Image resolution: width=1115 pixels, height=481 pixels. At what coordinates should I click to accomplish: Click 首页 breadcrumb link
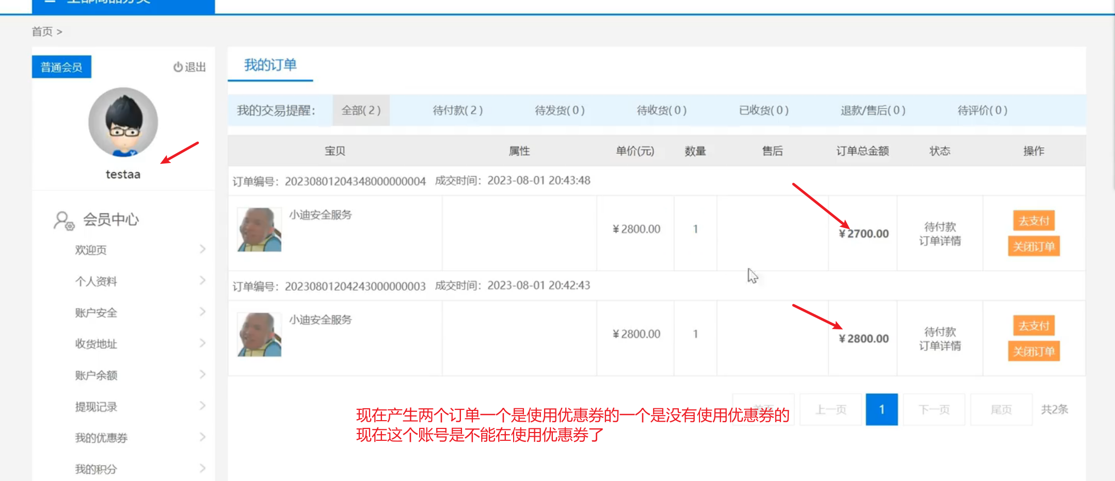point(42,31)
